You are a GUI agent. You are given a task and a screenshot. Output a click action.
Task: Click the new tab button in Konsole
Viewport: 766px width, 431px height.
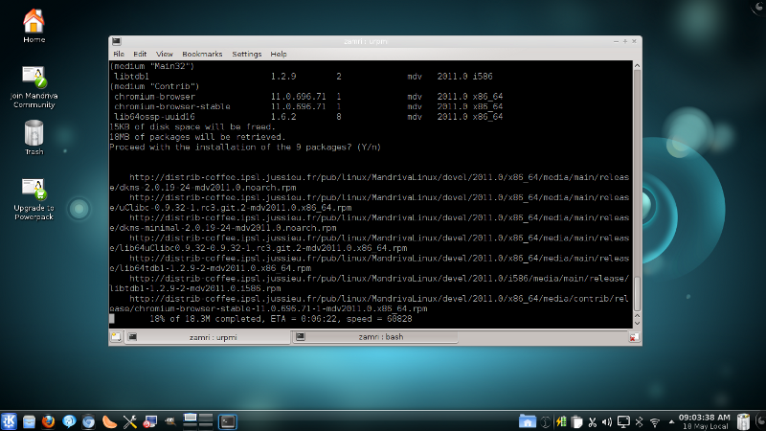click(116, 337)
